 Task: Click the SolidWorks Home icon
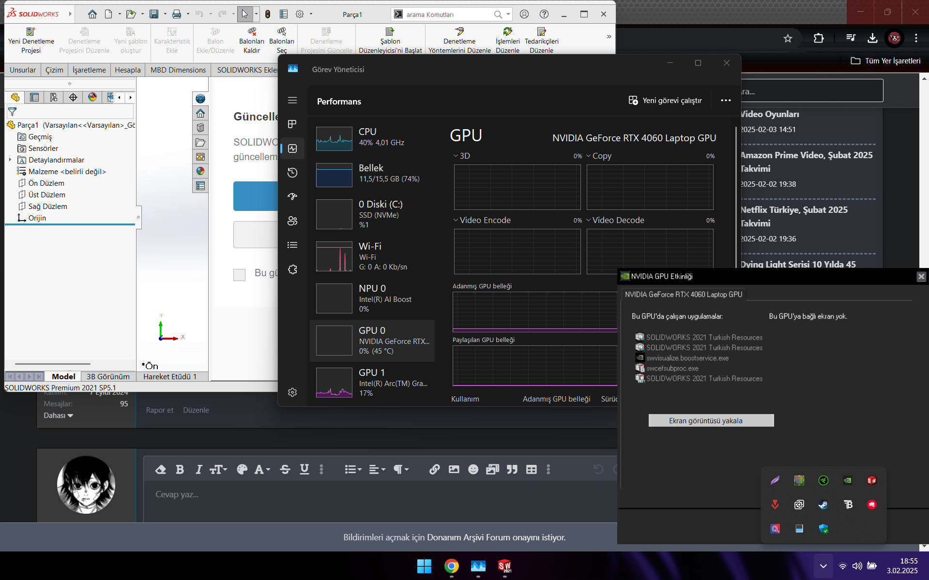pyautogui.click(x=92, y=14)
